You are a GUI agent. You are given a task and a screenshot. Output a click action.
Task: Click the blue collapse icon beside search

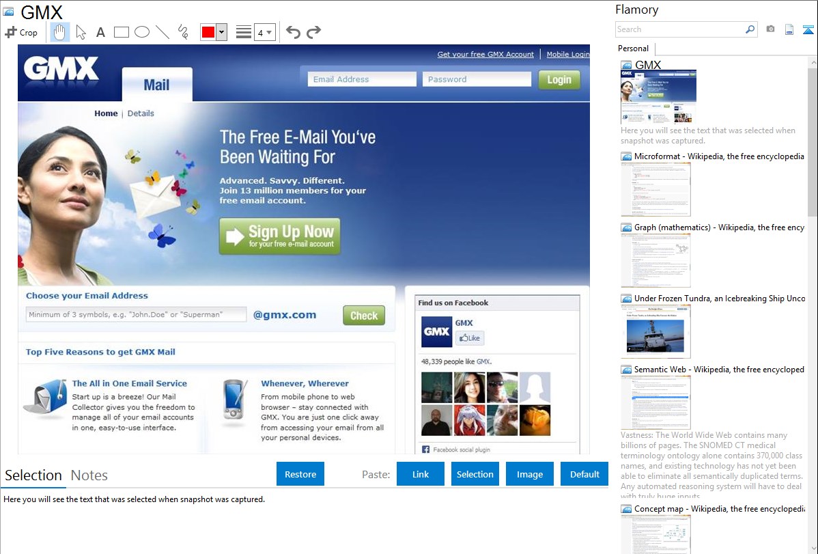[808, 29]
